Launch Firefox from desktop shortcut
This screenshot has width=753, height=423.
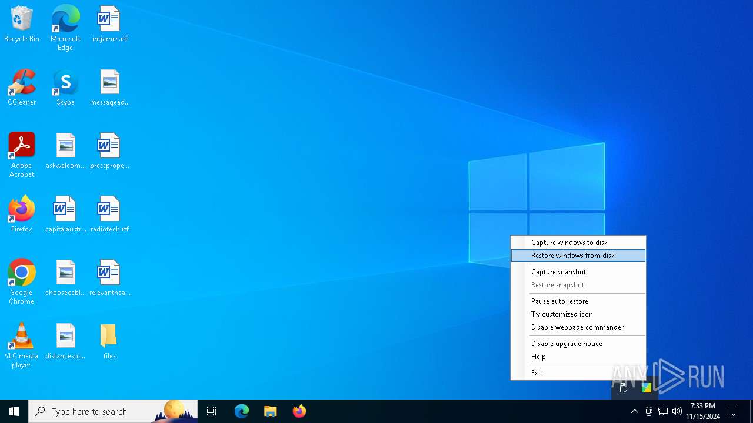22,215
